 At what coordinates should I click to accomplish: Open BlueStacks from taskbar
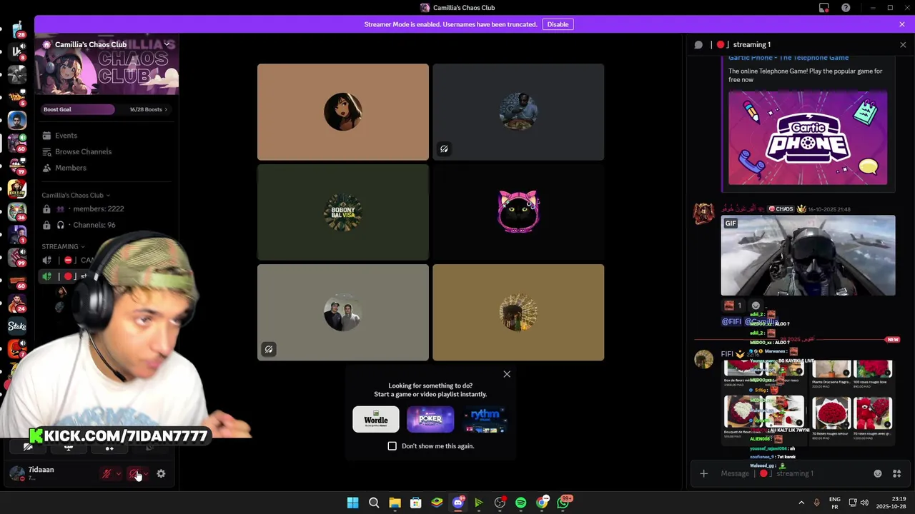437,503
